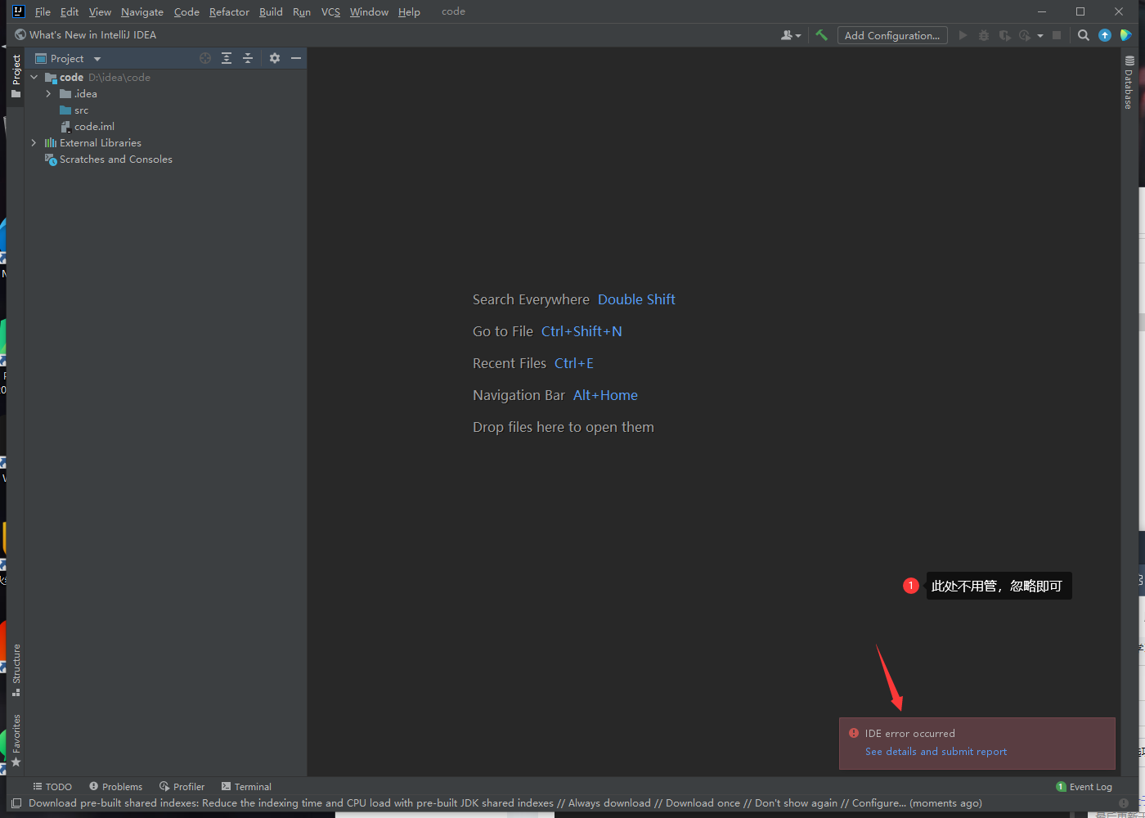Open Search Everywhere magnifier icon
The width and height of the screenshot is (1145, 818).
click(x=1084, y=35)
